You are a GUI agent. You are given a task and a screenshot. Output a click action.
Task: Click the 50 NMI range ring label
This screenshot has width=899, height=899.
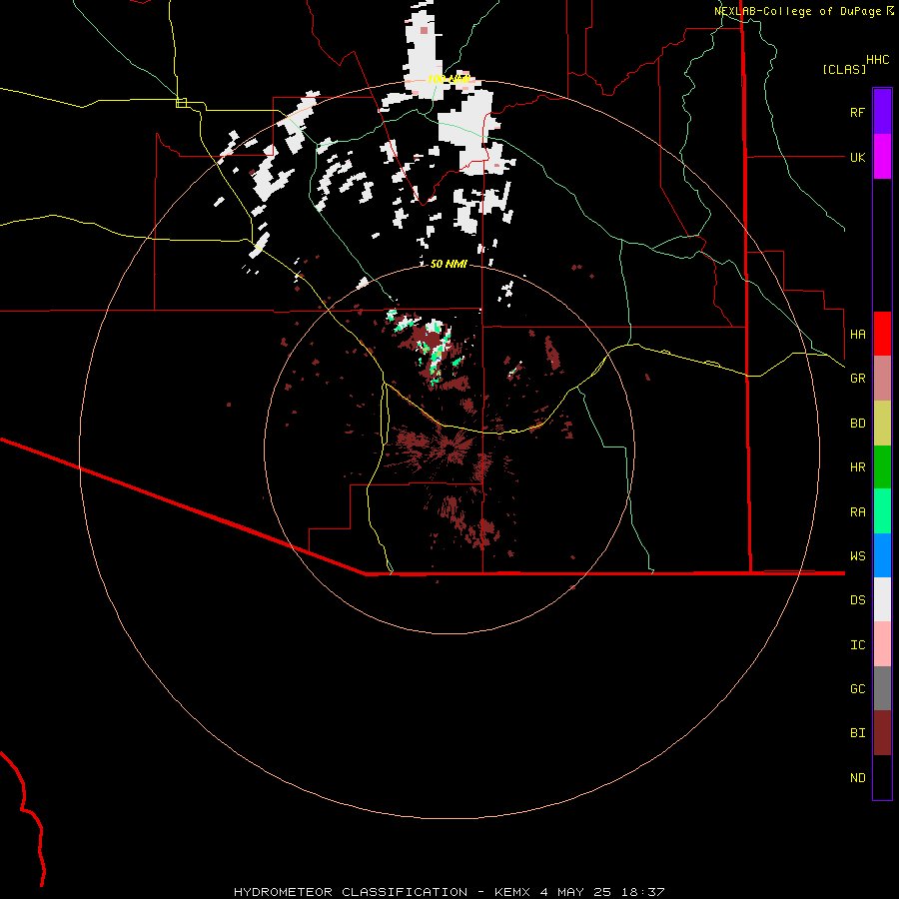pos(449,264)
